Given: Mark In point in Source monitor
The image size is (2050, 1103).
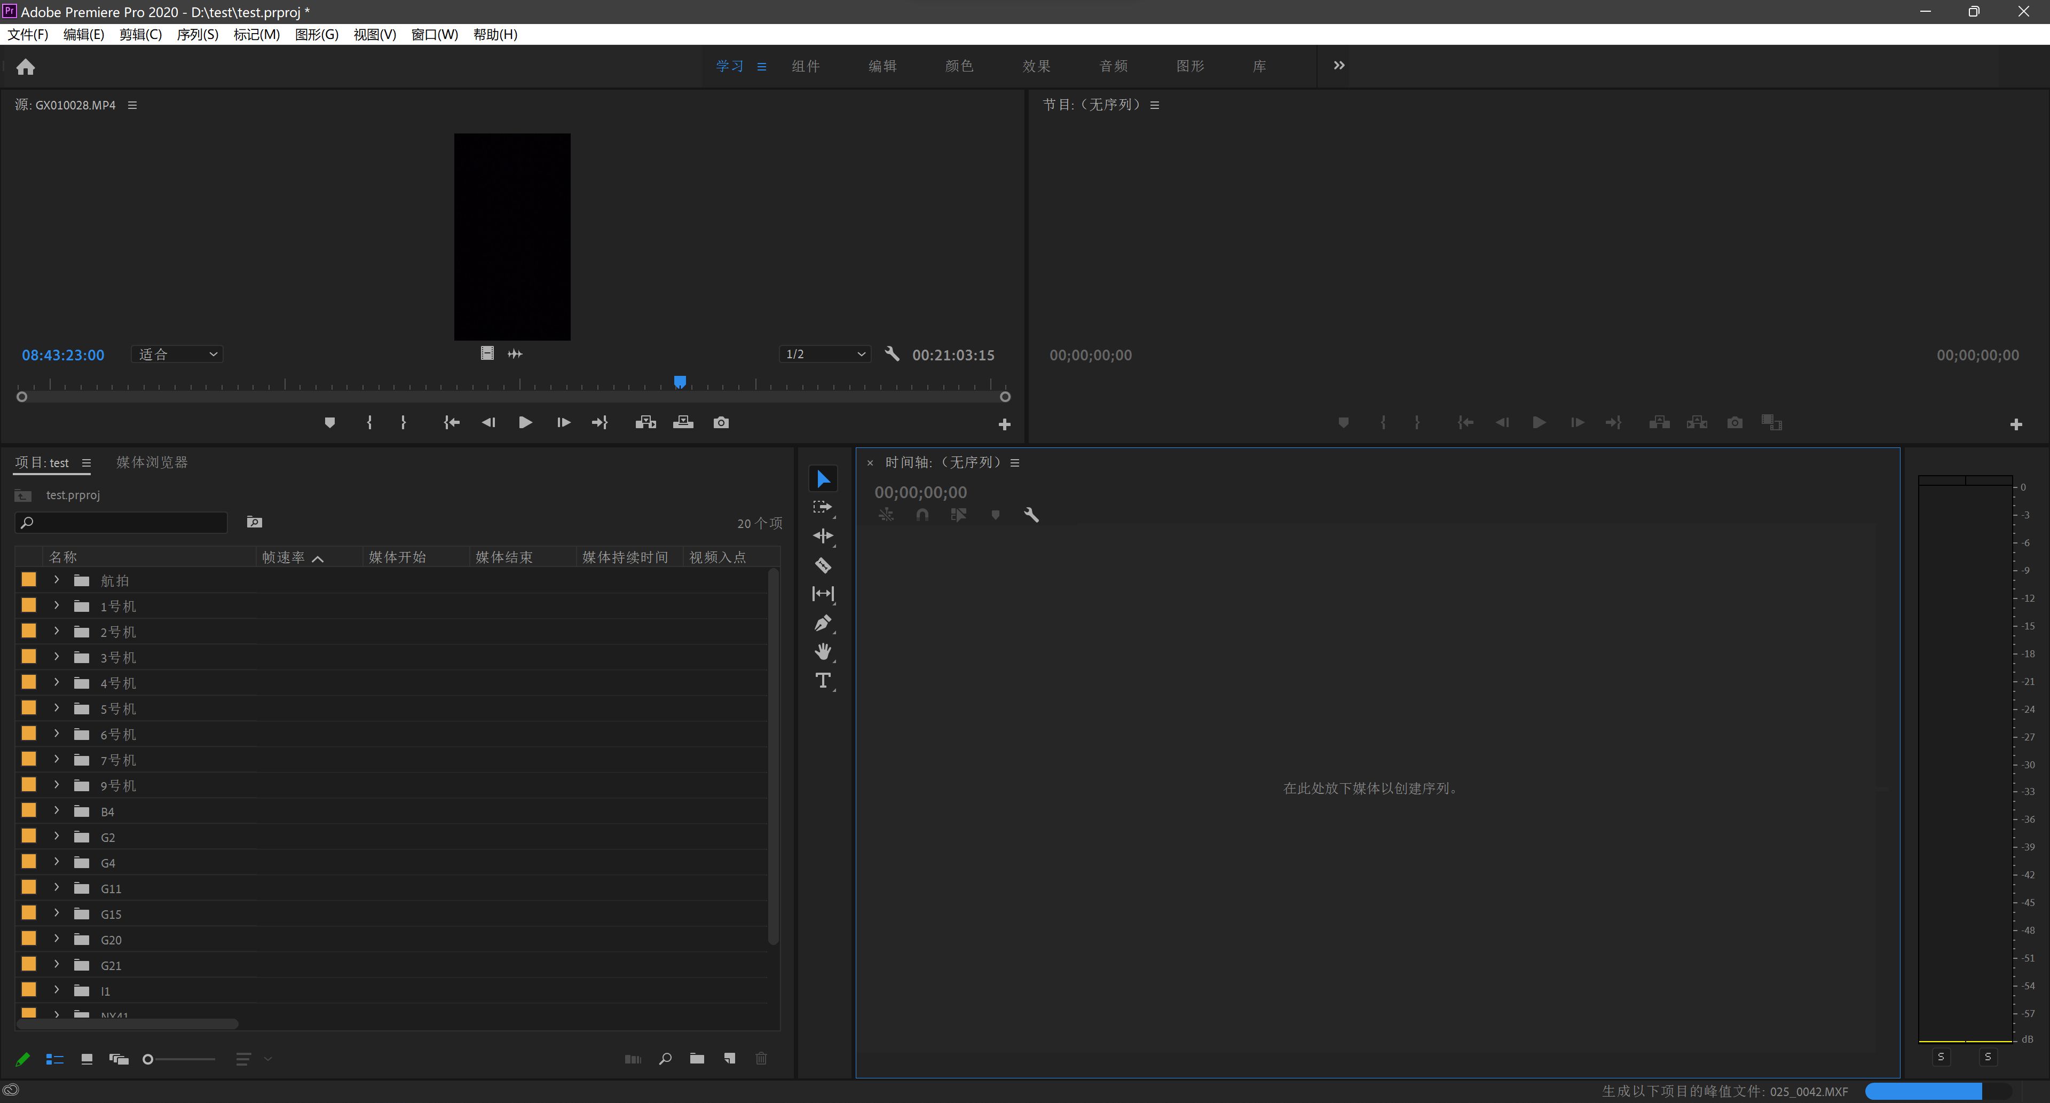Looking at the screenshot, I should click(369, 423).
